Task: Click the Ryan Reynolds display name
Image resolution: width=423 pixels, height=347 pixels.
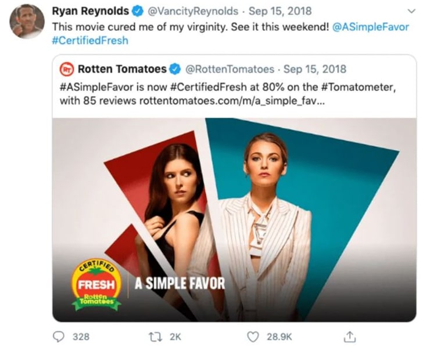Action: tap(90, 11)
